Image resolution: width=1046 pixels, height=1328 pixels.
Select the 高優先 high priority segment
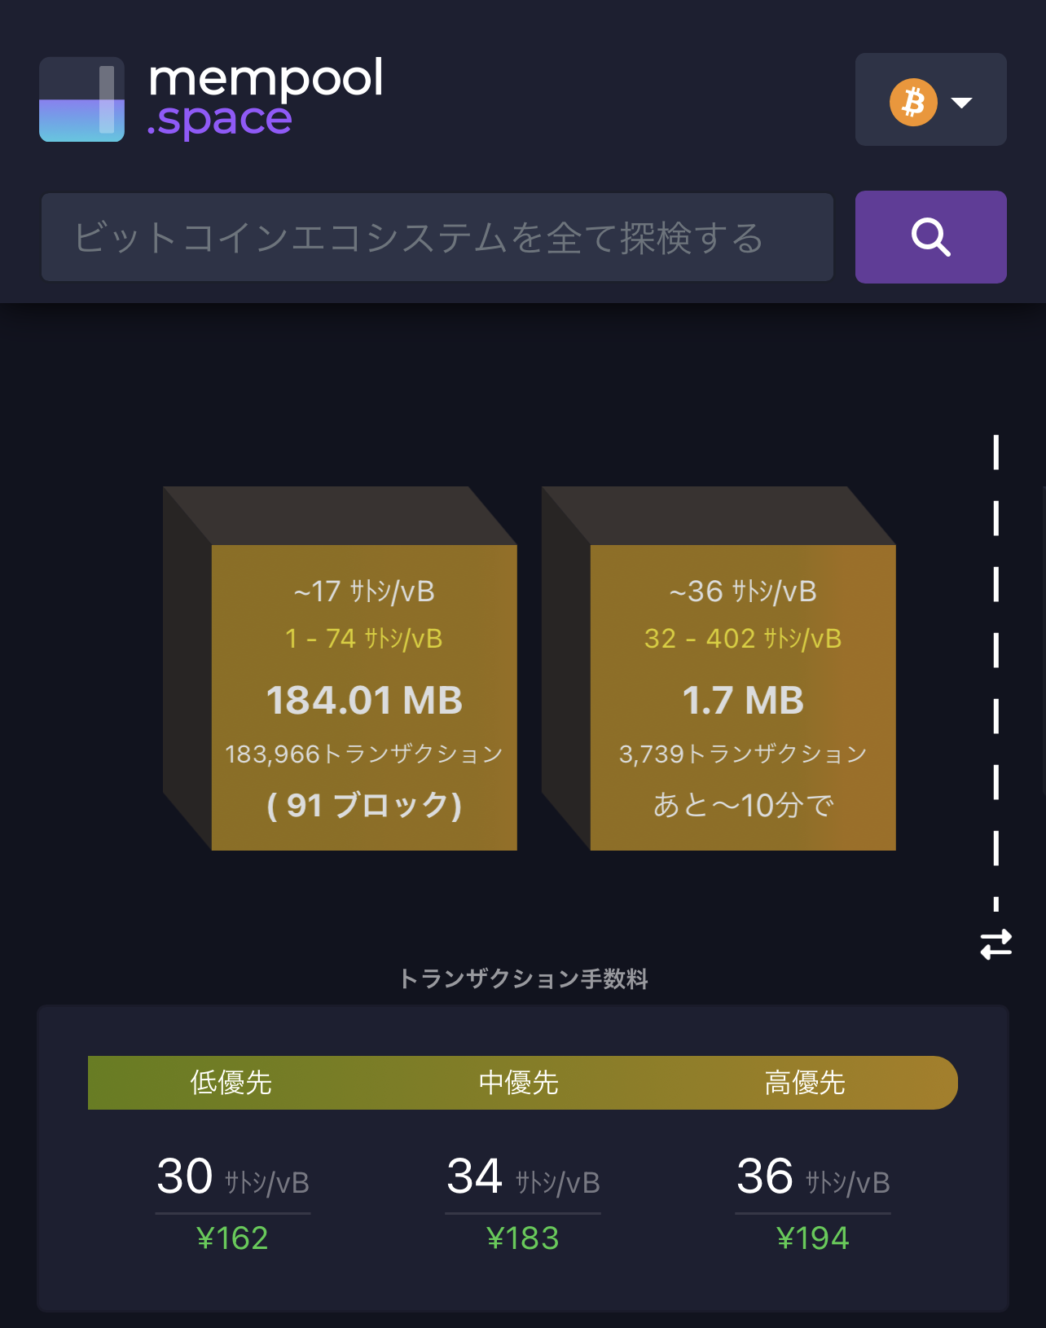tap(805, 1083)
